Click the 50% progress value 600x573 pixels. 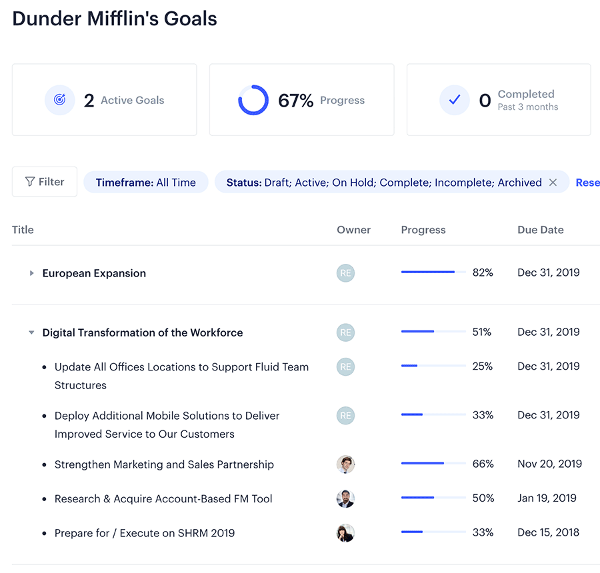(483, 498)
